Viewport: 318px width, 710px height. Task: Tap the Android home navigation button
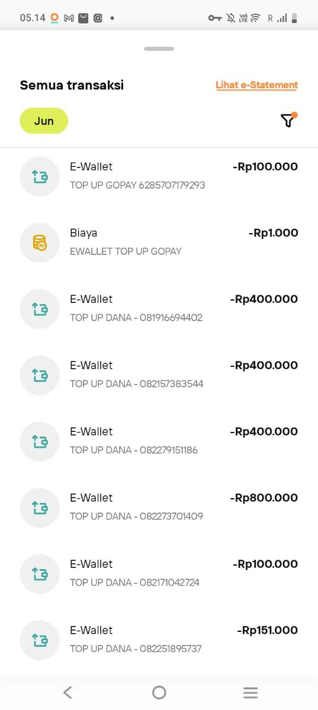(x=159, y=692)
